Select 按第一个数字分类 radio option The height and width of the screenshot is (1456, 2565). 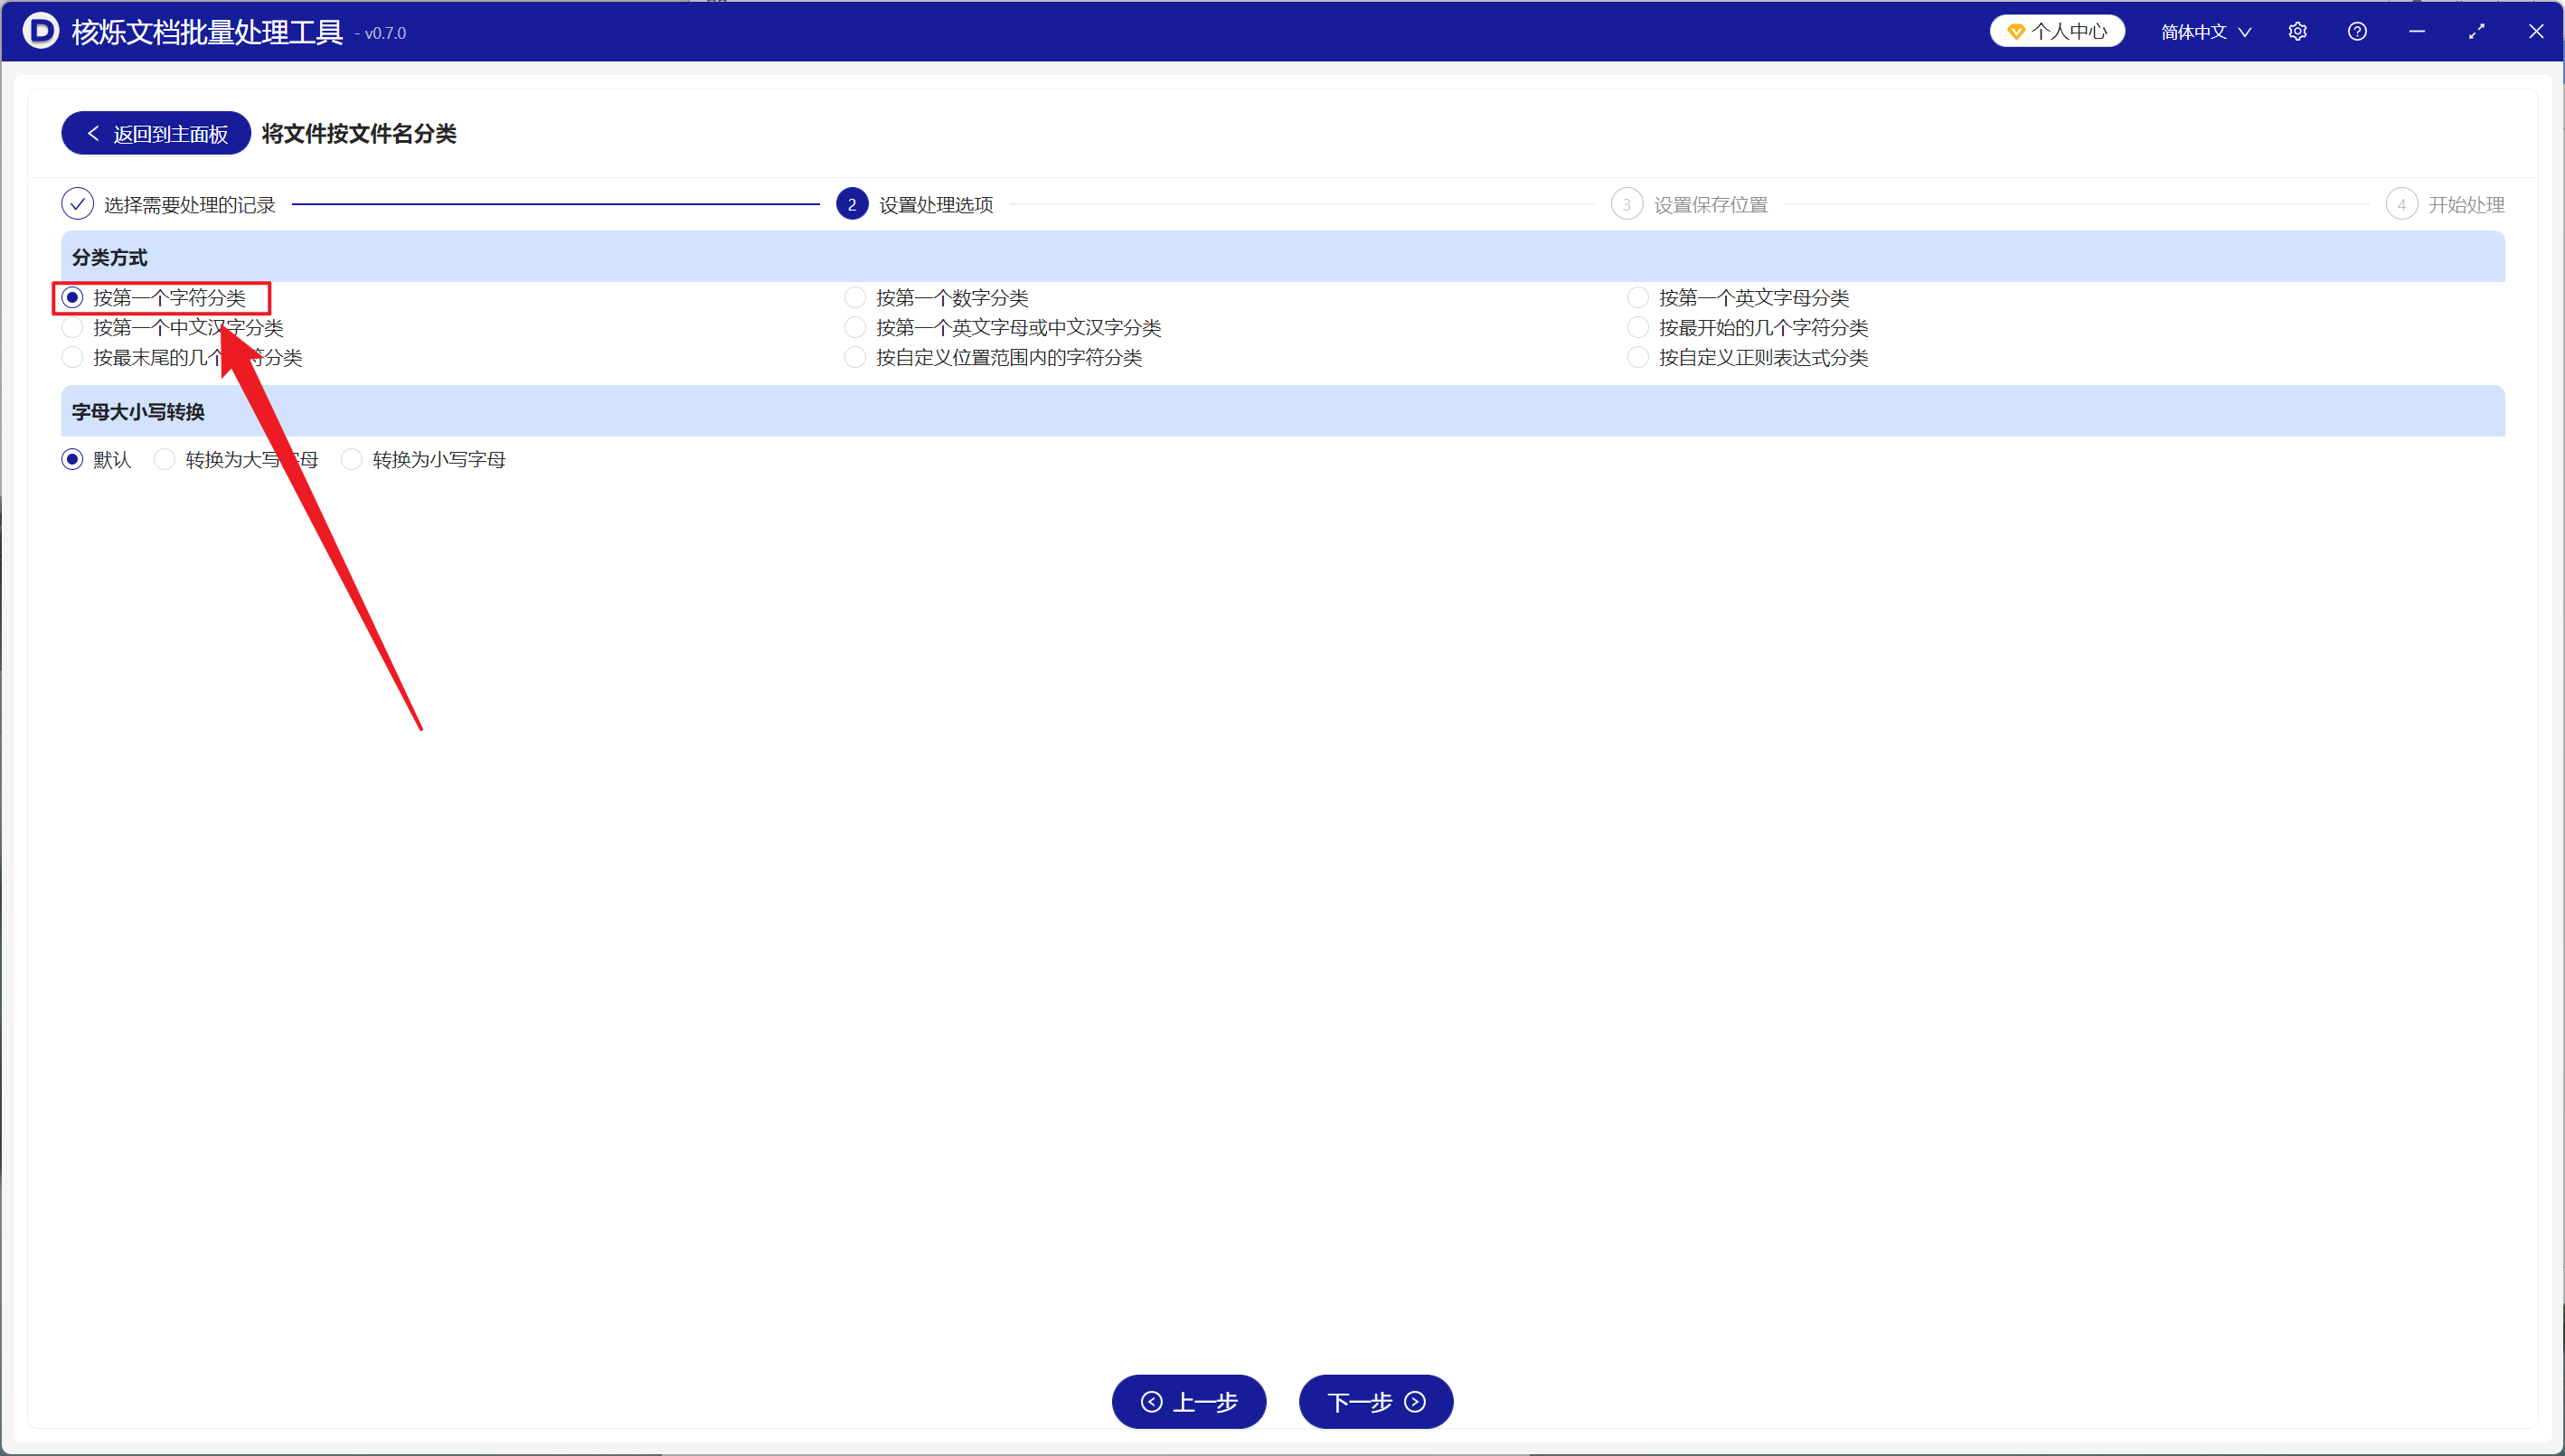[937, 297]
